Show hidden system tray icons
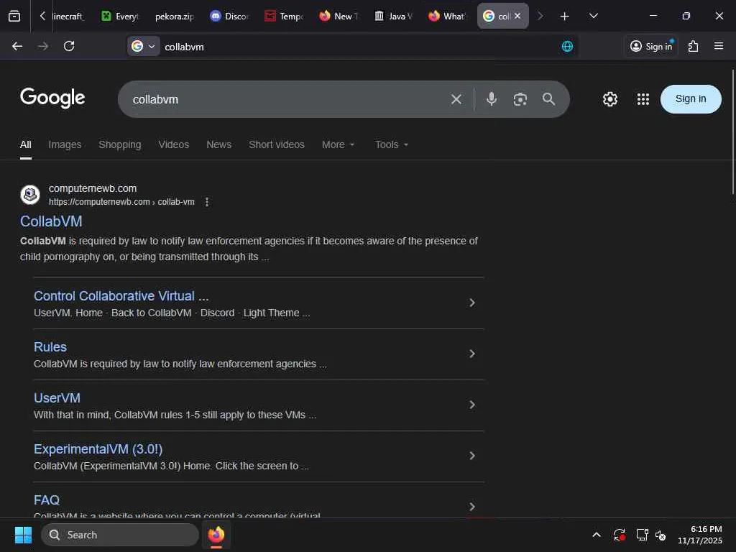This screenshot has height=552, width=736. tap(596, 535)
